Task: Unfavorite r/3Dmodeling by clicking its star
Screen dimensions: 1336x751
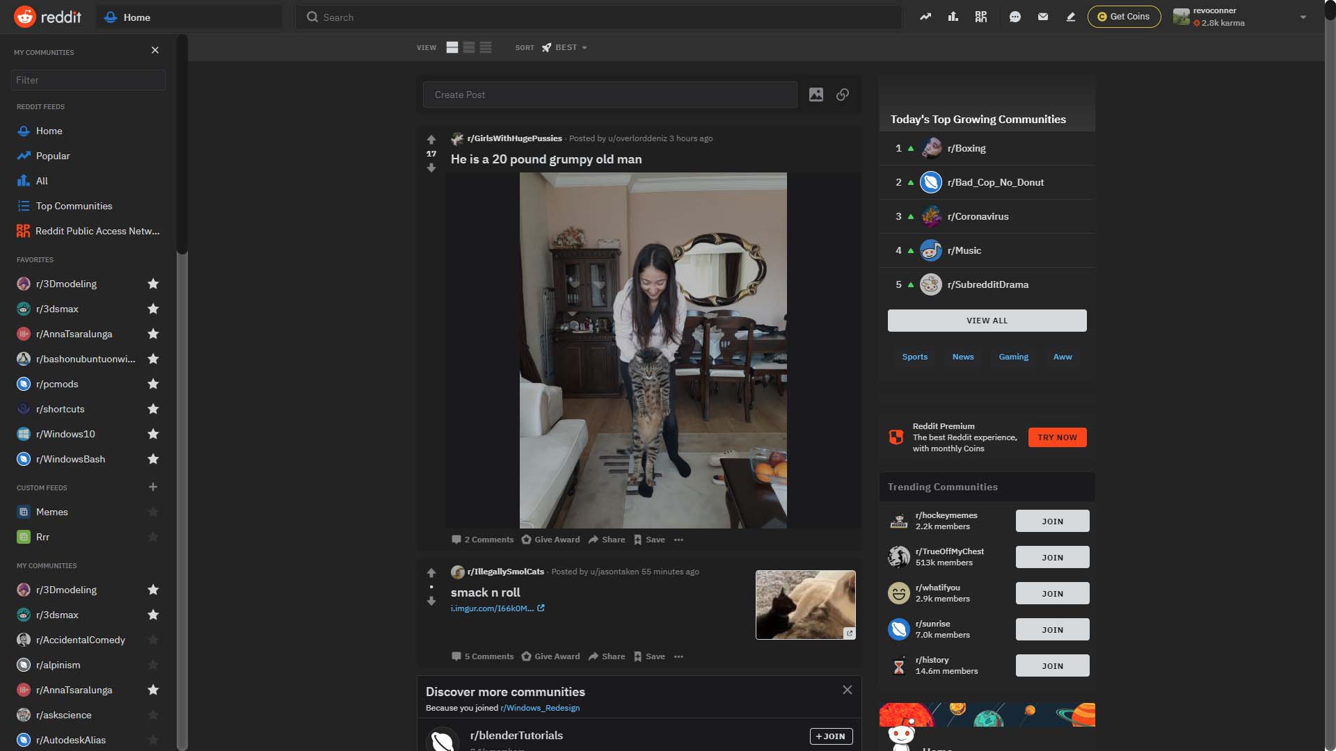Action: [x=153, y=284]
